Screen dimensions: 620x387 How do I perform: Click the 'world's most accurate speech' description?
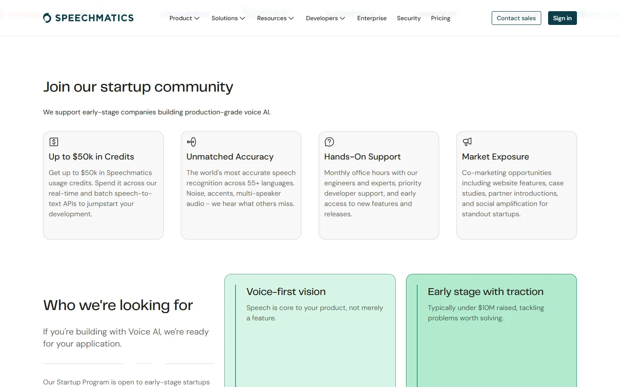[x=241, y=188]
